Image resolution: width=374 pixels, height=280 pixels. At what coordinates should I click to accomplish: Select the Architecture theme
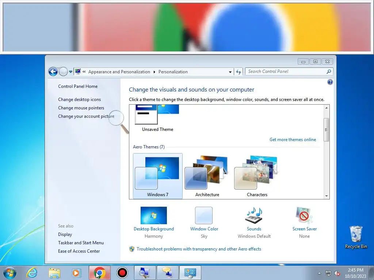[207, 176]
